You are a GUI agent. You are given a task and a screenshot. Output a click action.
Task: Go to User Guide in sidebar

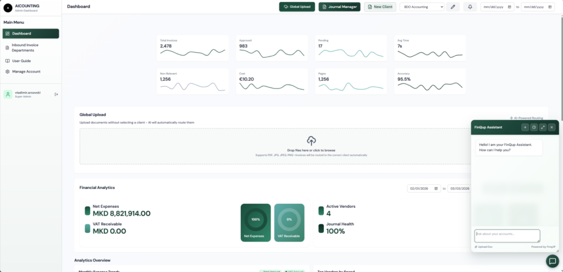point(21,60)
